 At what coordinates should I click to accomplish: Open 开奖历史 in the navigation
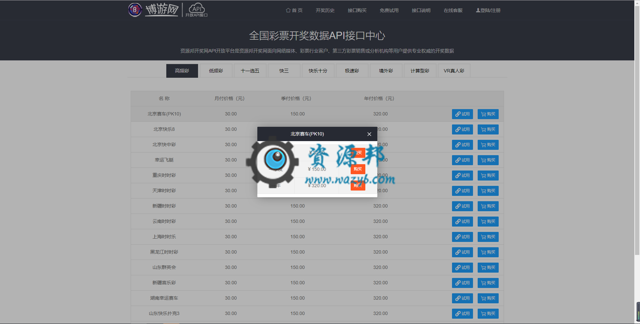(325, 10)
